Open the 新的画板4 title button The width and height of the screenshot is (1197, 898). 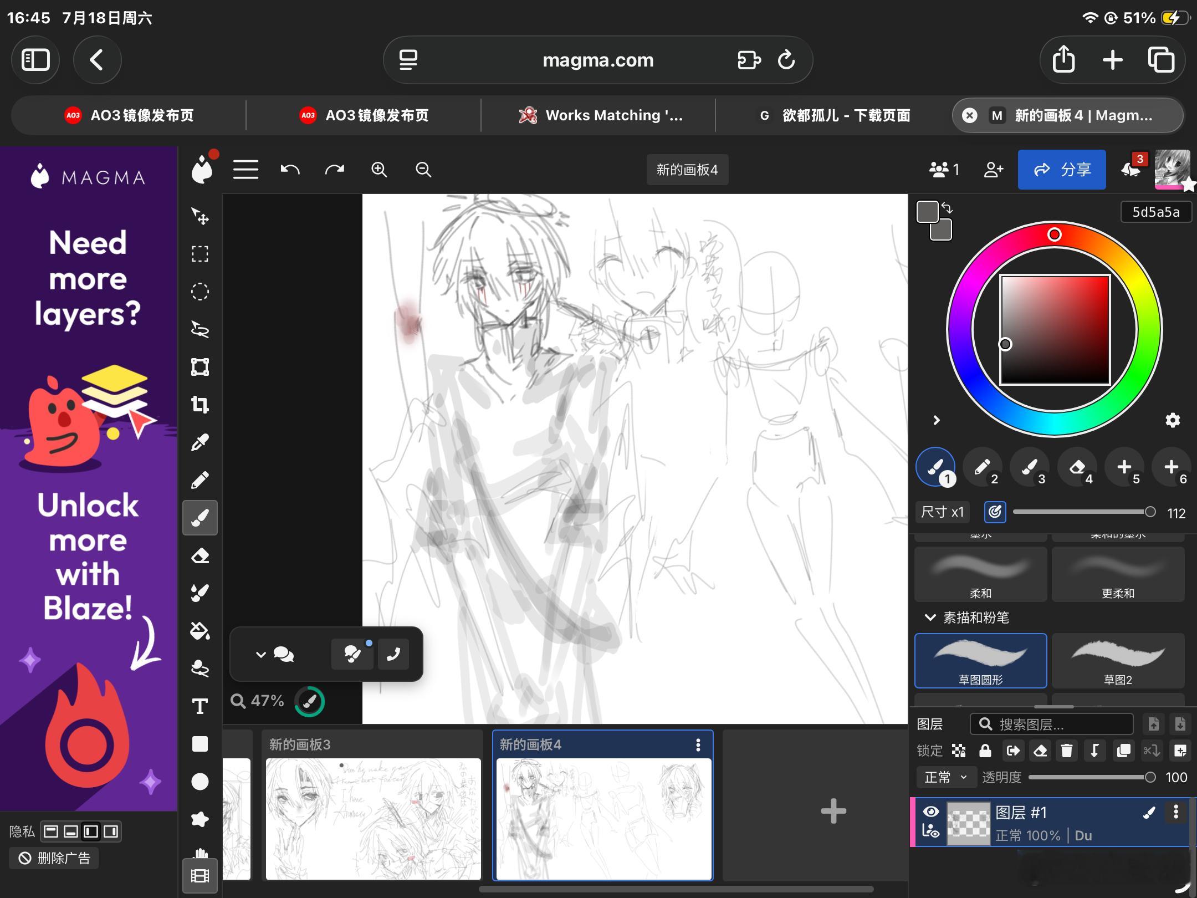[687, 170]
